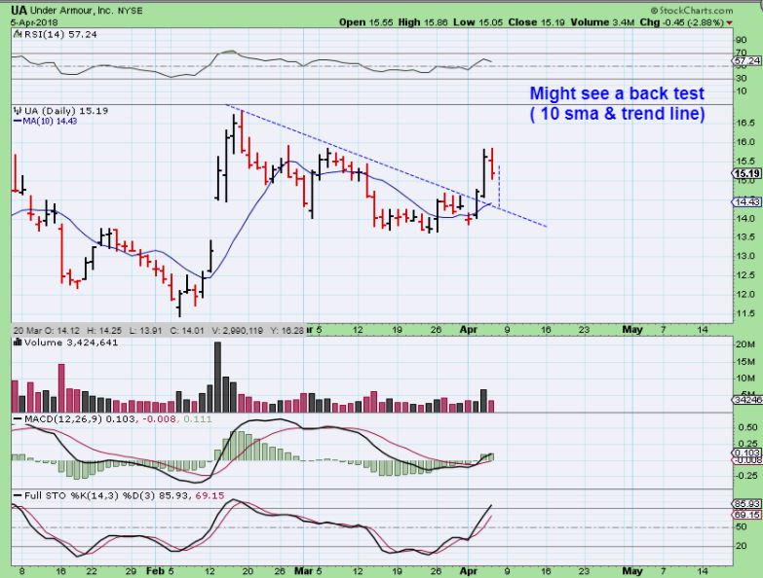The image size is (763, 578).
Task: Click the 'Feb' label on bottom date axis
Action: click(155, 571)
